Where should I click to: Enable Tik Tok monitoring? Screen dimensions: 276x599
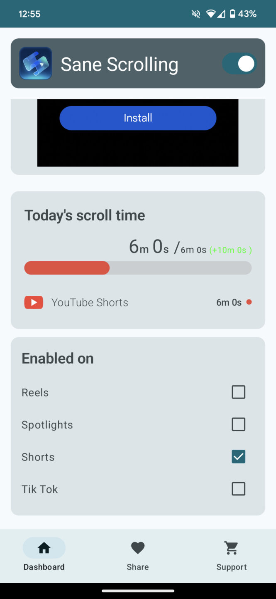238,489
